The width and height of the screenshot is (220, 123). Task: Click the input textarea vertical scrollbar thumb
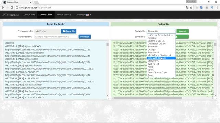tap(107, 45)
